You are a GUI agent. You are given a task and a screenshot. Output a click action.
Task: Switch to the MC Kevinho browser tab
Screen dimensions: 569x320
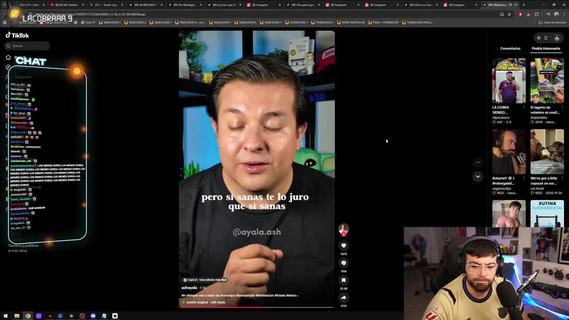coord(67,5)
